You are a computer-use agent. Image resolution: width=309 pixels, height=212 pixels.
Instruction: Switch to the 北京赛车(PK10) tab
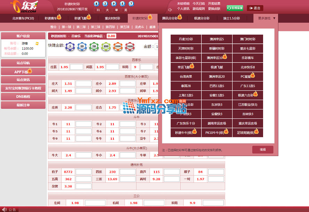(x=23, y=18)
